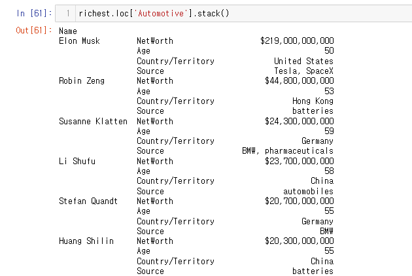Click Stefan Quandt's BMW source value
Image resolution: width=412 pixels, height=276 pixels.
click(x=326, y=231)
